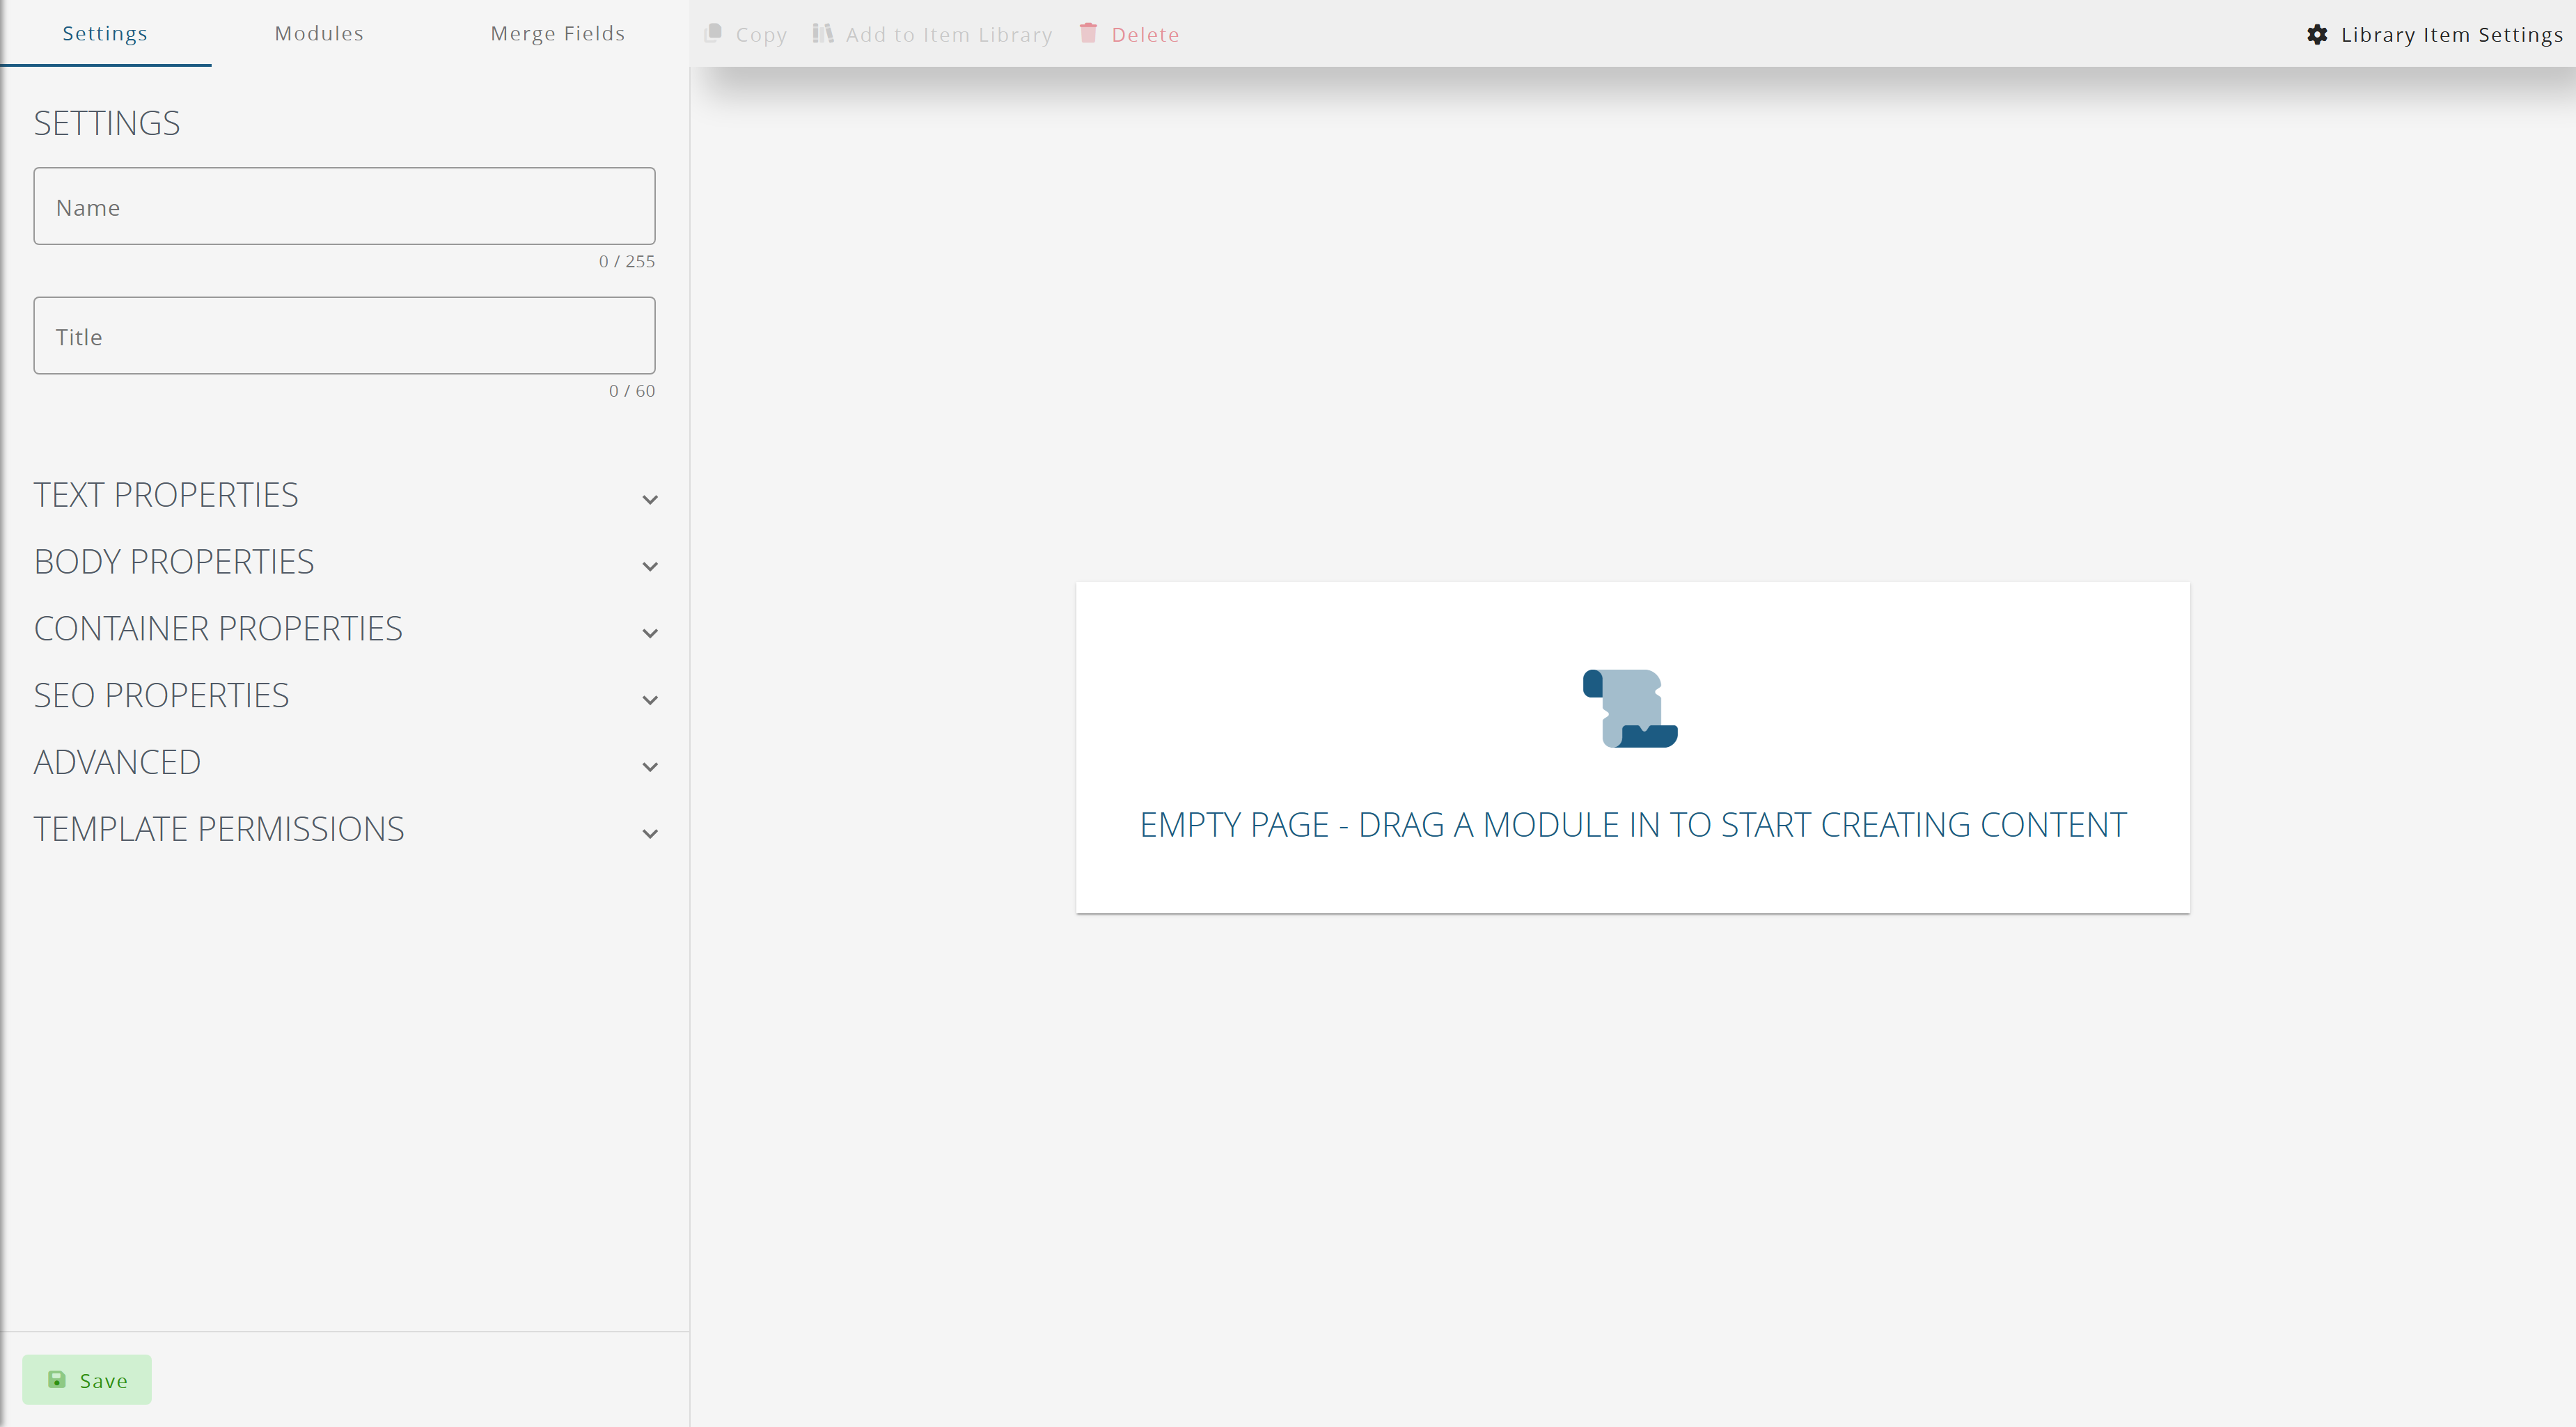Click the Save button
The width and height of the screenshot is (2576, 1427).
pyautogui.click(x=87, y=1379)
